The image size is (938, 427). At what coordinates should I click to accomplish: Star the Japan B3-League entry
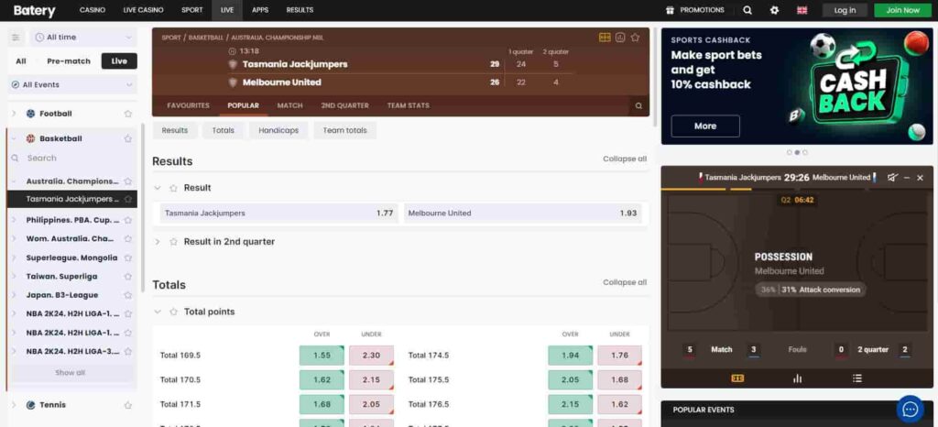127,295
